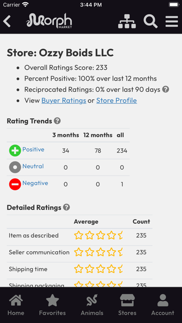Filter by Neutral ratings
This screenshot has width=182, height=323.
click(x=33, y=166)
